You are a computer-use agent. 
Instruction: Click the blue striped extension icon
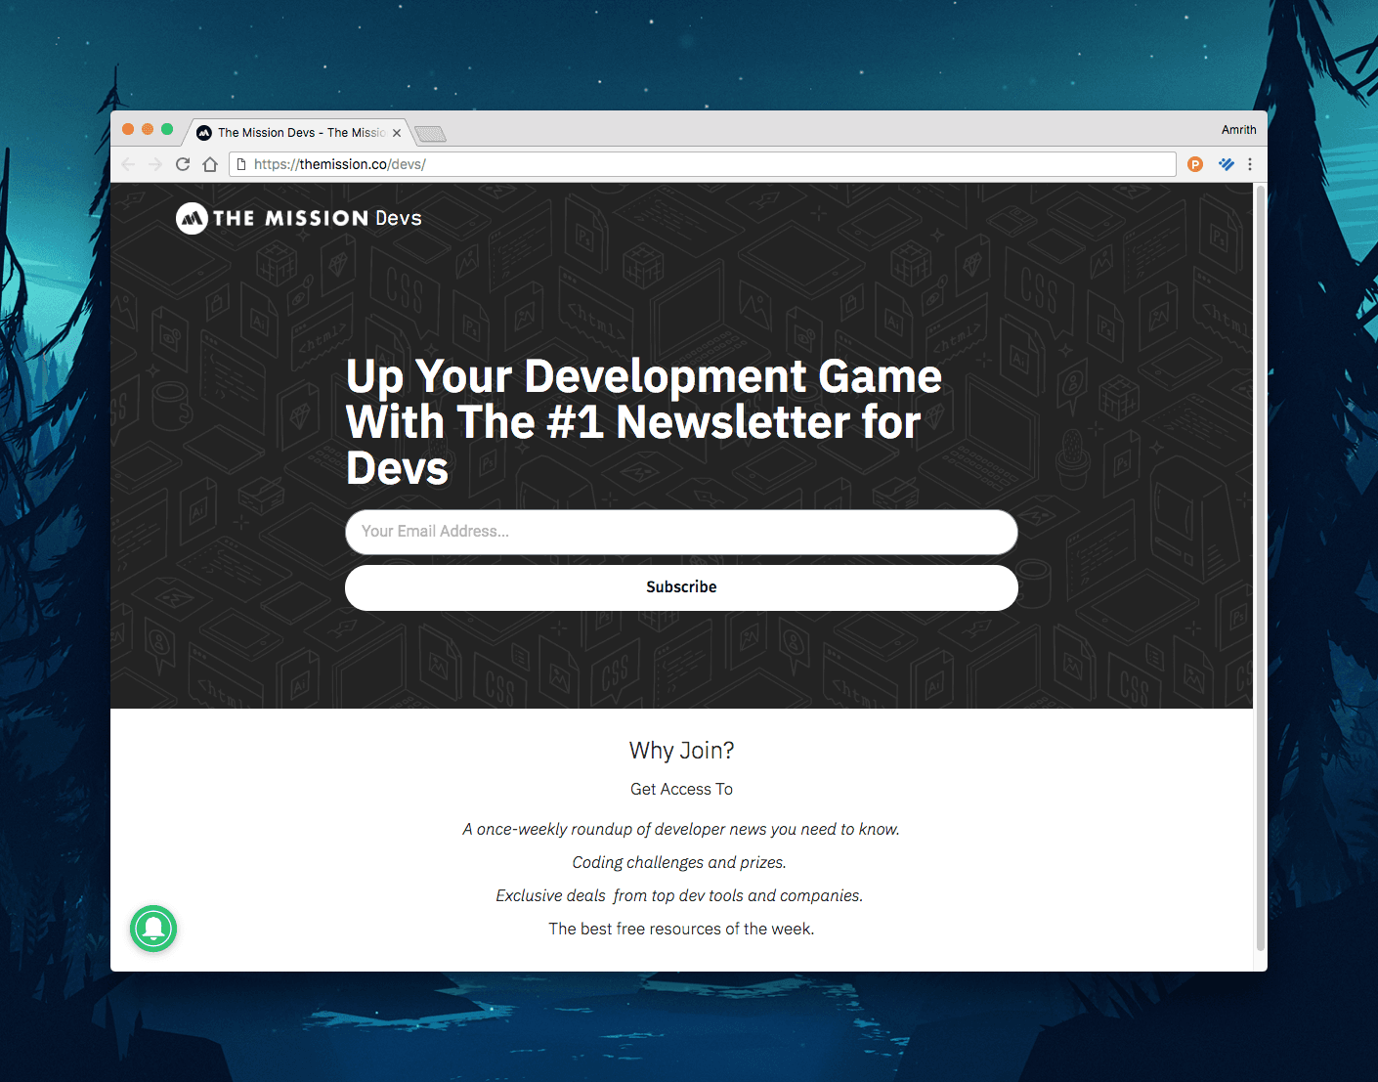[1226, 164]
